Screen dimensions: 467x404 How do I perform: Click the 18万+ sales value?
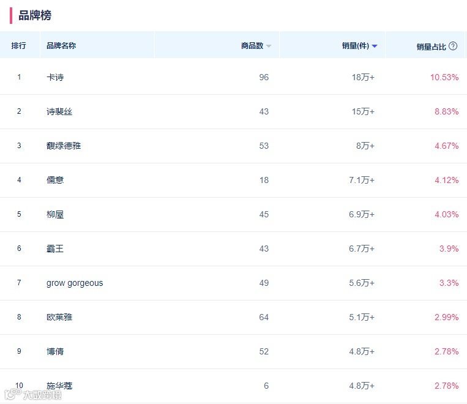coord(363,77)
